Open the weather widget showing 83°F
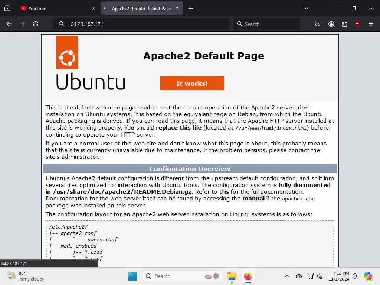 click(x=26, y=276)
